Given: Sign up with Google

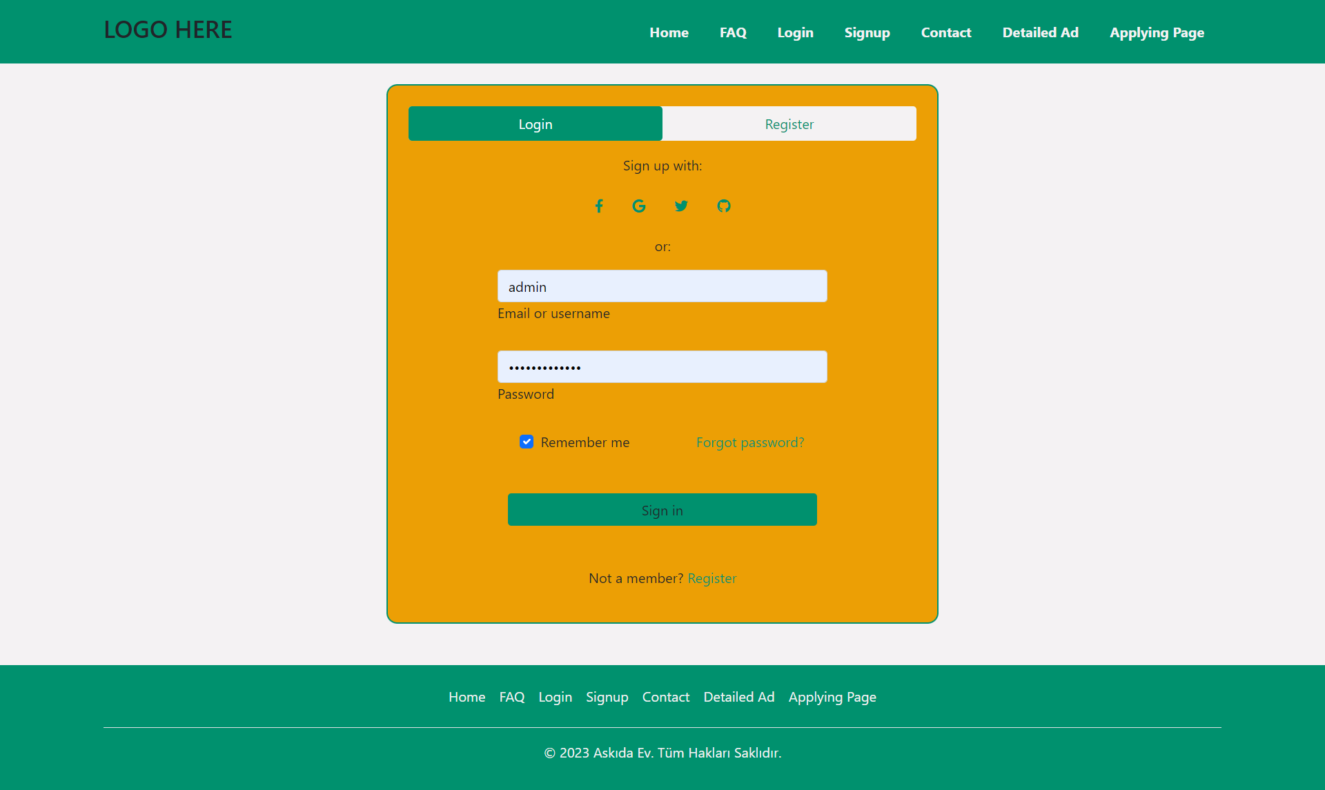Looking at the screenshot, I should pyautogui.click(x=639, y=206).
